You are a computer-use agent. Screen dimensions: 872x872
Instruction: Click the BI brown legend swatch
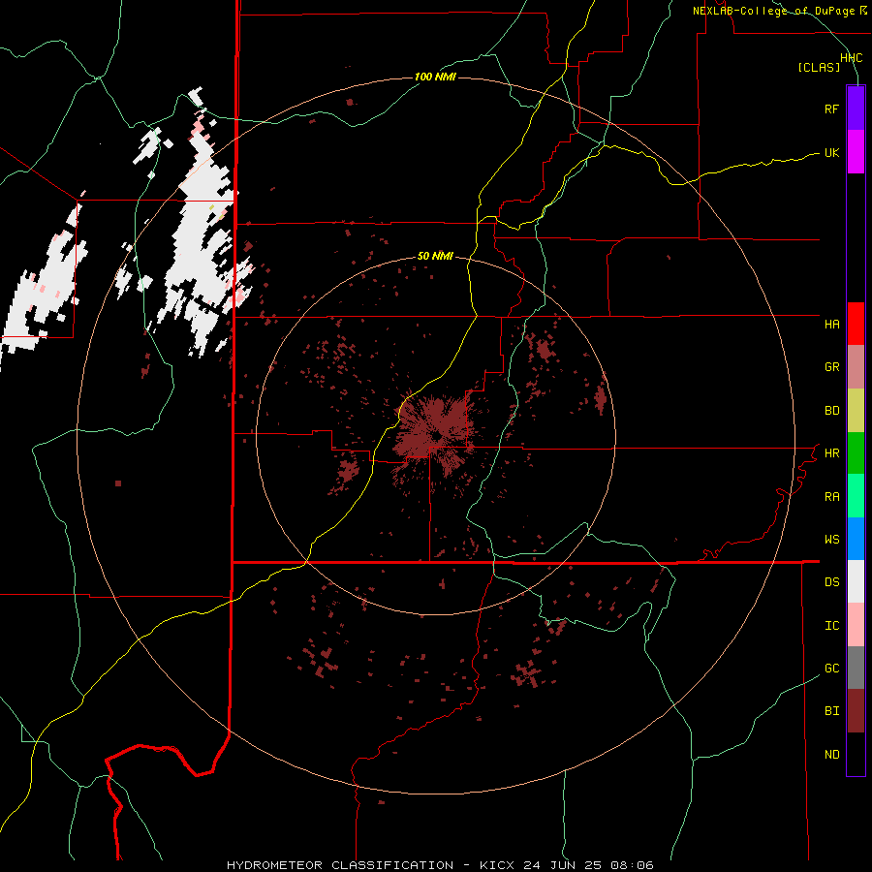point(856,711)
